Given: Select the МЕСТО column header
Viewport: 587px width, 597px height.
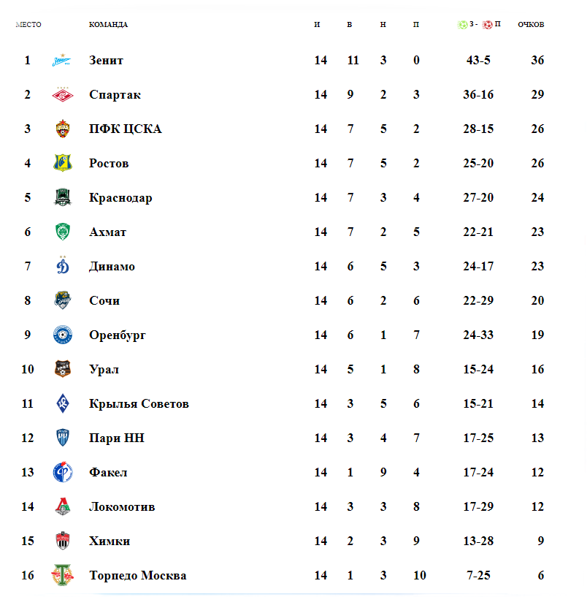Looking at the screenshot, I should coord(28,24).
